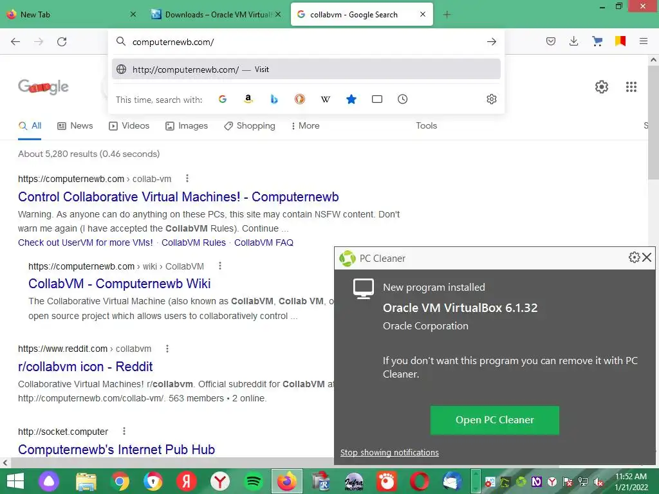Open Computernewb's Internet Pub Hub result
This screenshot has width=659, height=494.
116,449
